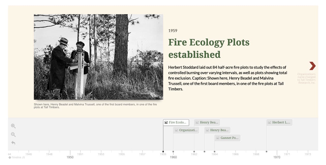Click the event dot at 1962
The image size is (326, 165).
[194, 152]
